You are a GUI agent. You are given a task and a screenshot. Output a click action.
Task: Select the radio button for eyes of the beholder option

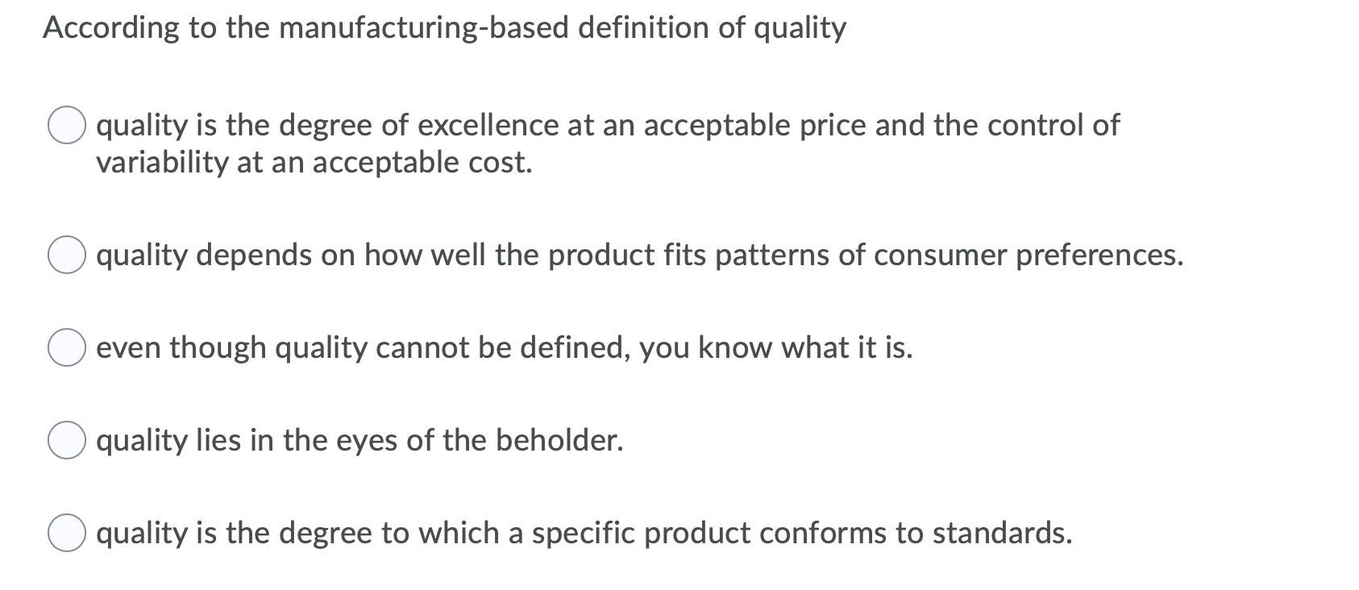(x=67, y=440)
